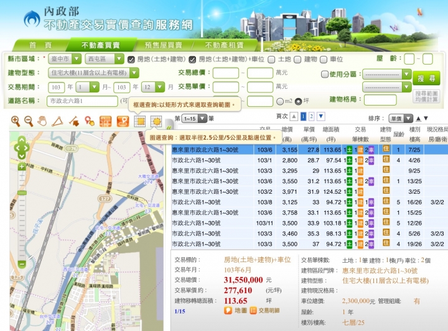Open the orange layers list icon
Viewport: 448px width, 331px height.
coord(105,122)
